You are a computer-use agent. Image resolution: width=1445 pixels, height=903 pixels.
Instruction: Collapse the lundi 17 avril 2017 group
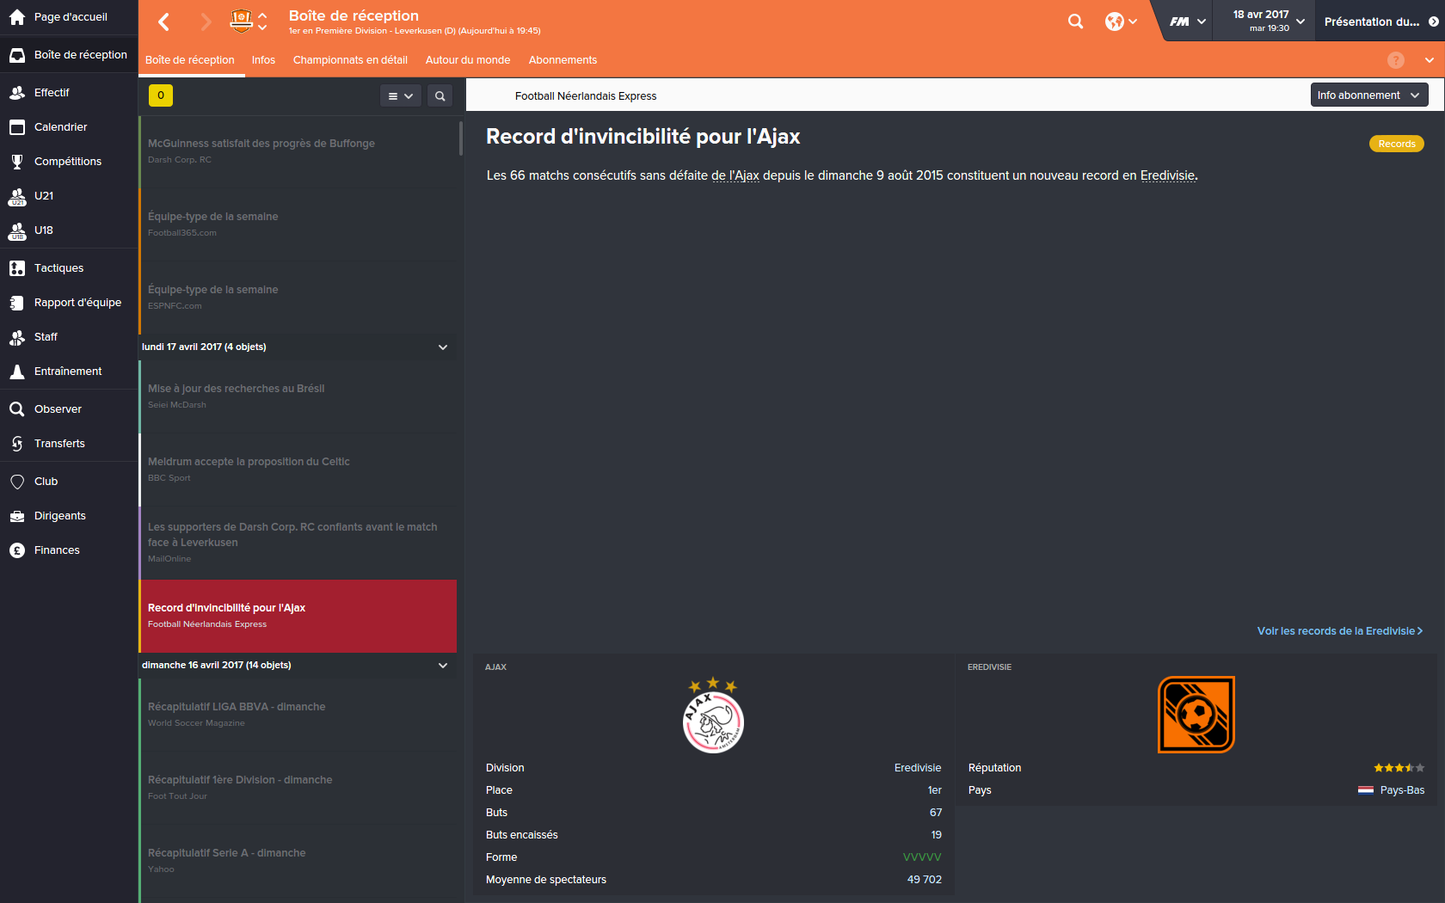point(443,347)
